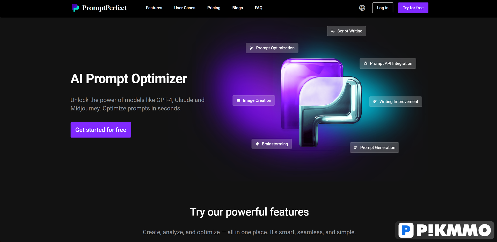
Task: Click the Writing Improvement pen icon
Action: pyautogui.click(x=375, y=102)
